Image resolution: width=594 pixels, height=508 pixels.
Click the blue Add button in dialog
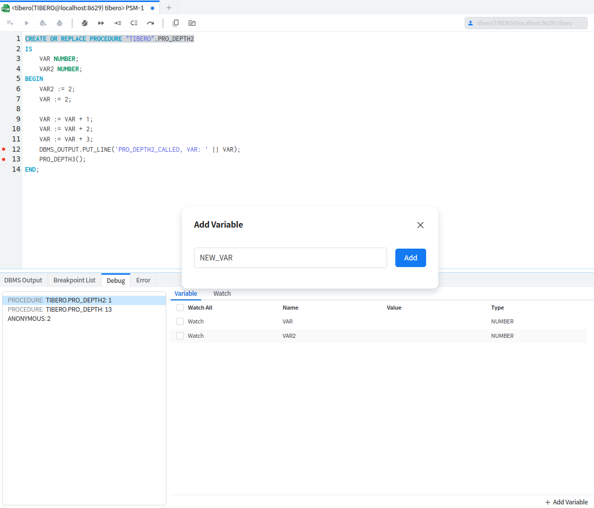tap(410, 258)
